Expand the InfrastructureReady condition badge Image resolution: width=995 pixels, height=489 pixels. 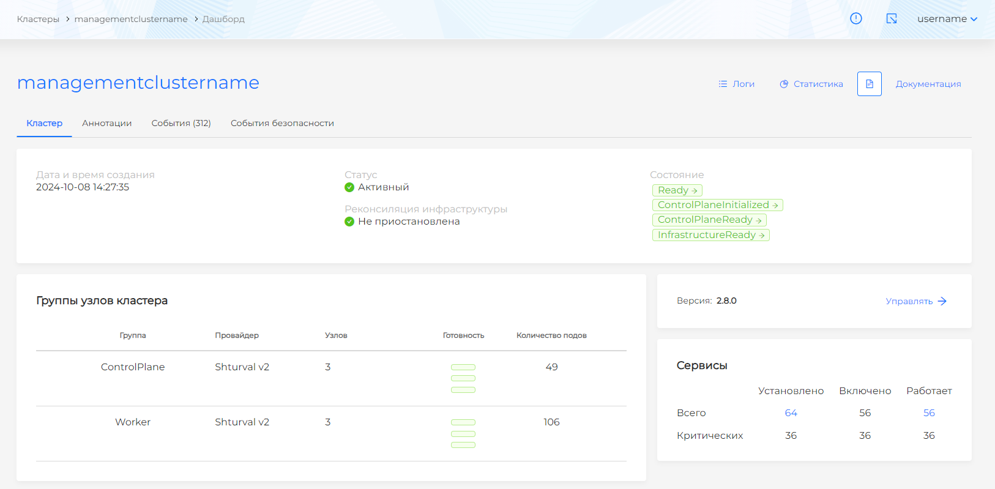710,235
